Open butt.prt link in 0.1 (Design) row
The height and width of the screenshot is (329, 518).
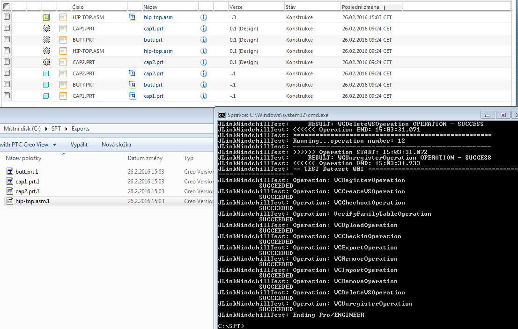pos(153,40)
